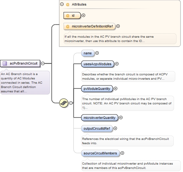Click the @ icon in microInverterDefinitionIdRef
Image resolution: width=183 pixels, height=172 pixels.
point(68,26)
